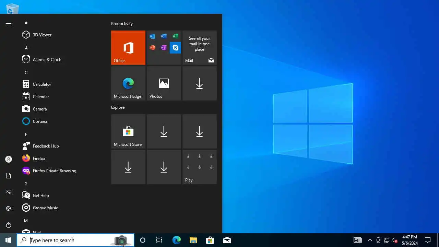Click the PowerPoint icon in Office tile group

[x=152, y=48]
